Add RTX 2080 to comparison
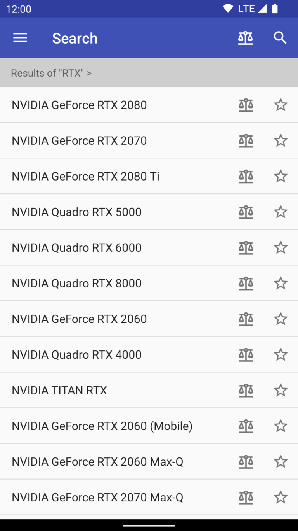 [246, 105]
